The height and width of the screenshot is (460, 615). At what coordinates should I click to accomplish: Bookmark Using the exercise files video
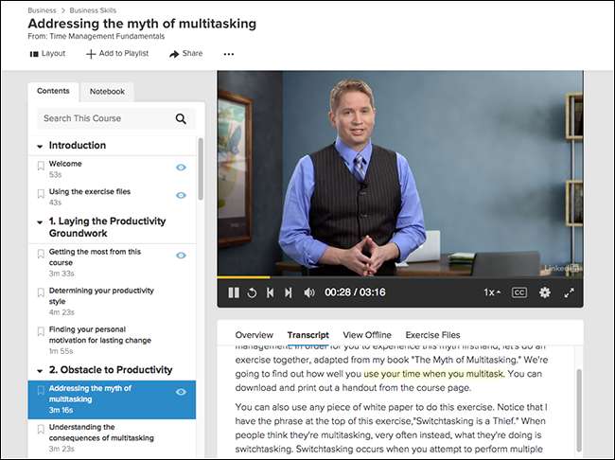pyautogui.click(x=41, y=194)
